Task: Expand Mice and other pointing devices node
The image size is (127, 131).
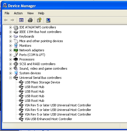Action: coord(10,41)
